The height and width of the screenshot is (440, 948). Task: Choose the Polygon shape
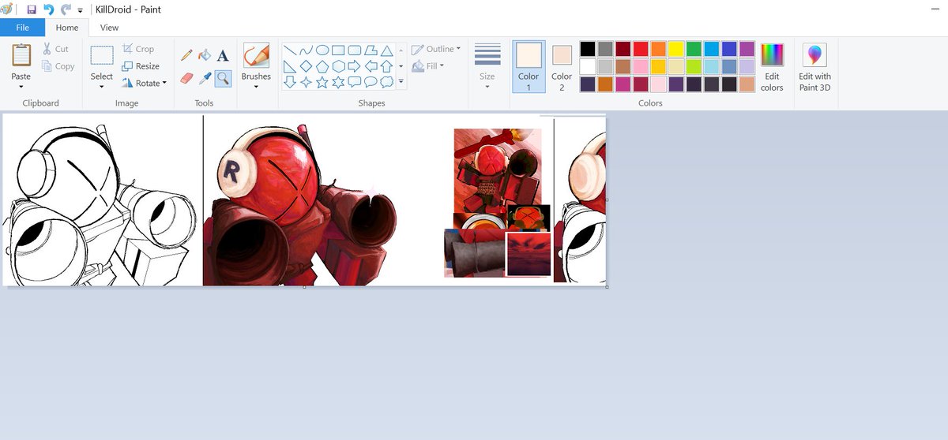371,50
